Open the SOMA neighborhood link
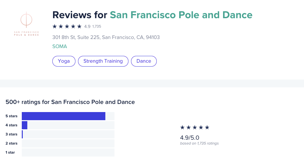304x165 pixels. [59, 46]
